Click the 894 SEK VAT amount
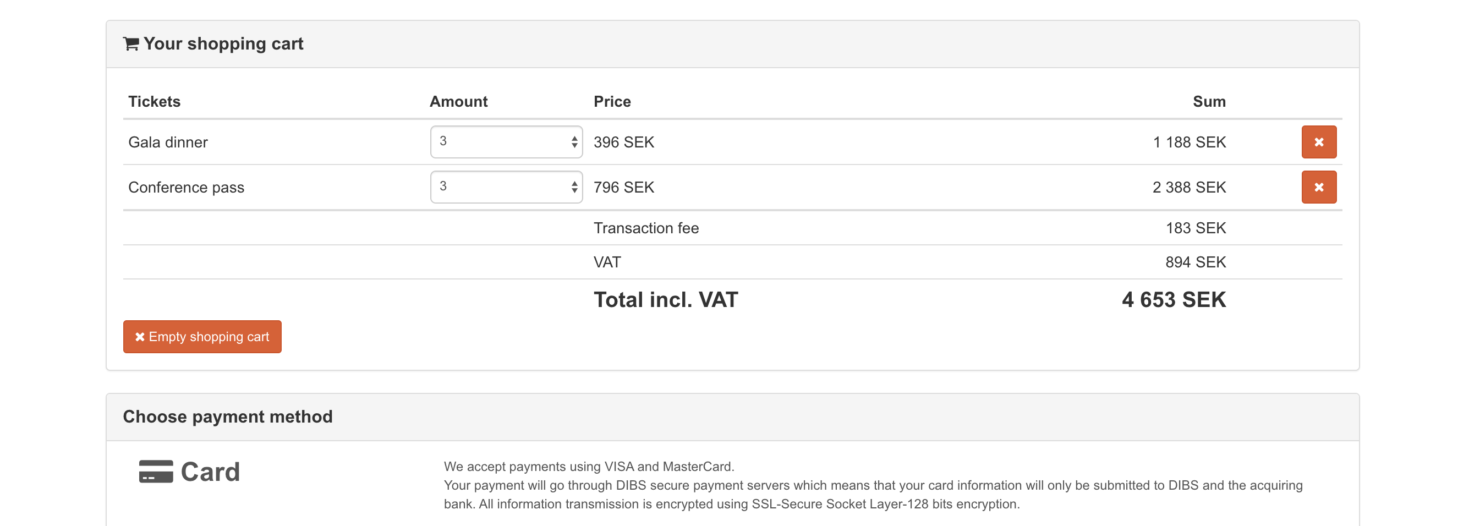Screen dimensions: 1458x526 tap(1195, 262)
